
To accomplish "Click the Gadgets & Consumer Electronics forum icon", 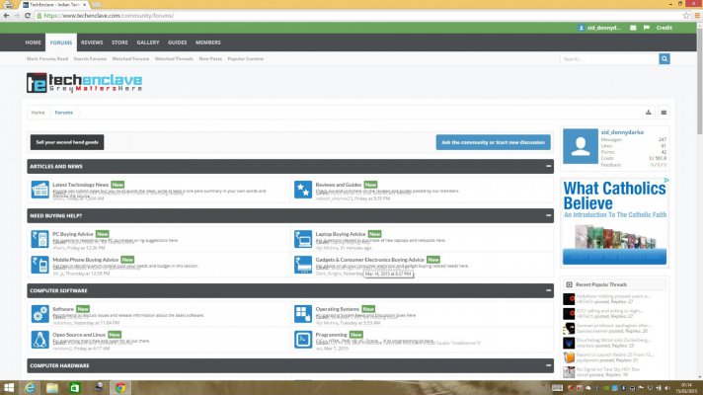I will tap(303, 265).
